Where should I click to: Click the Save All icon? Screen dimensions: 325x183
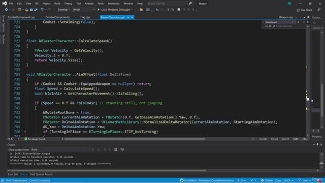tap(36, 10)
